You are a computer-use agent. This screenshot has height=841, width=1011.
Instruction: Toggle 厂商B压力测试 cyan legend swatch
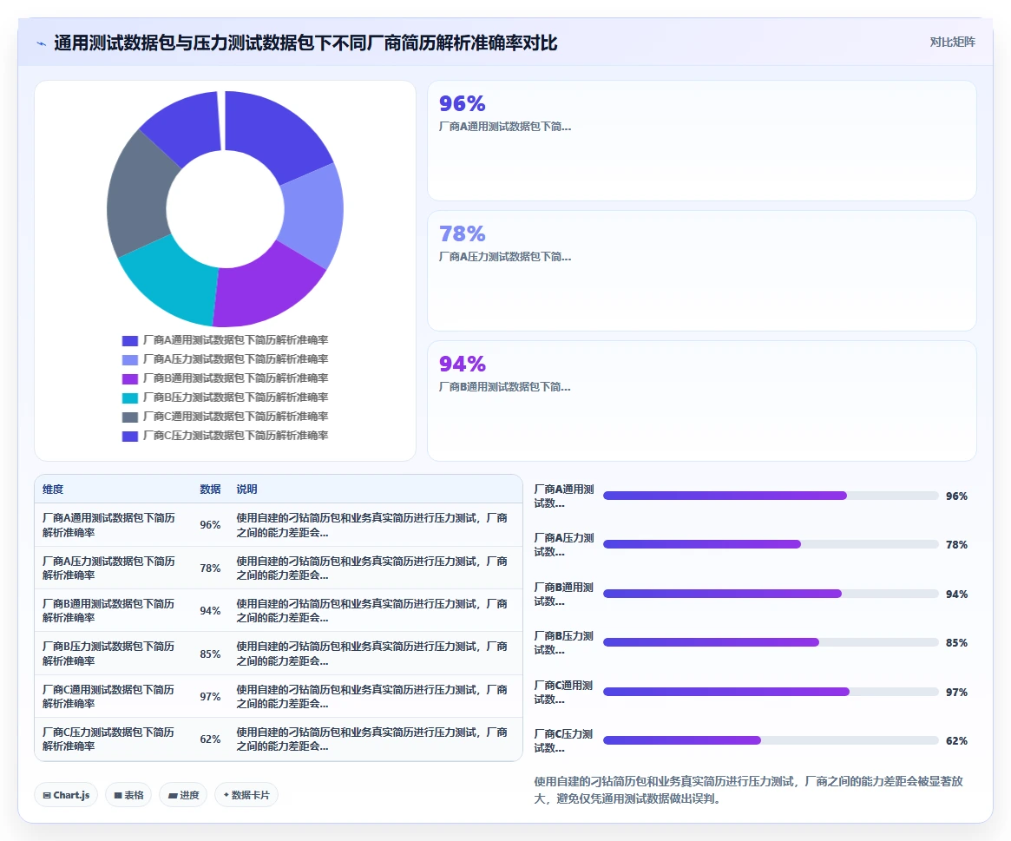point(129,398)
